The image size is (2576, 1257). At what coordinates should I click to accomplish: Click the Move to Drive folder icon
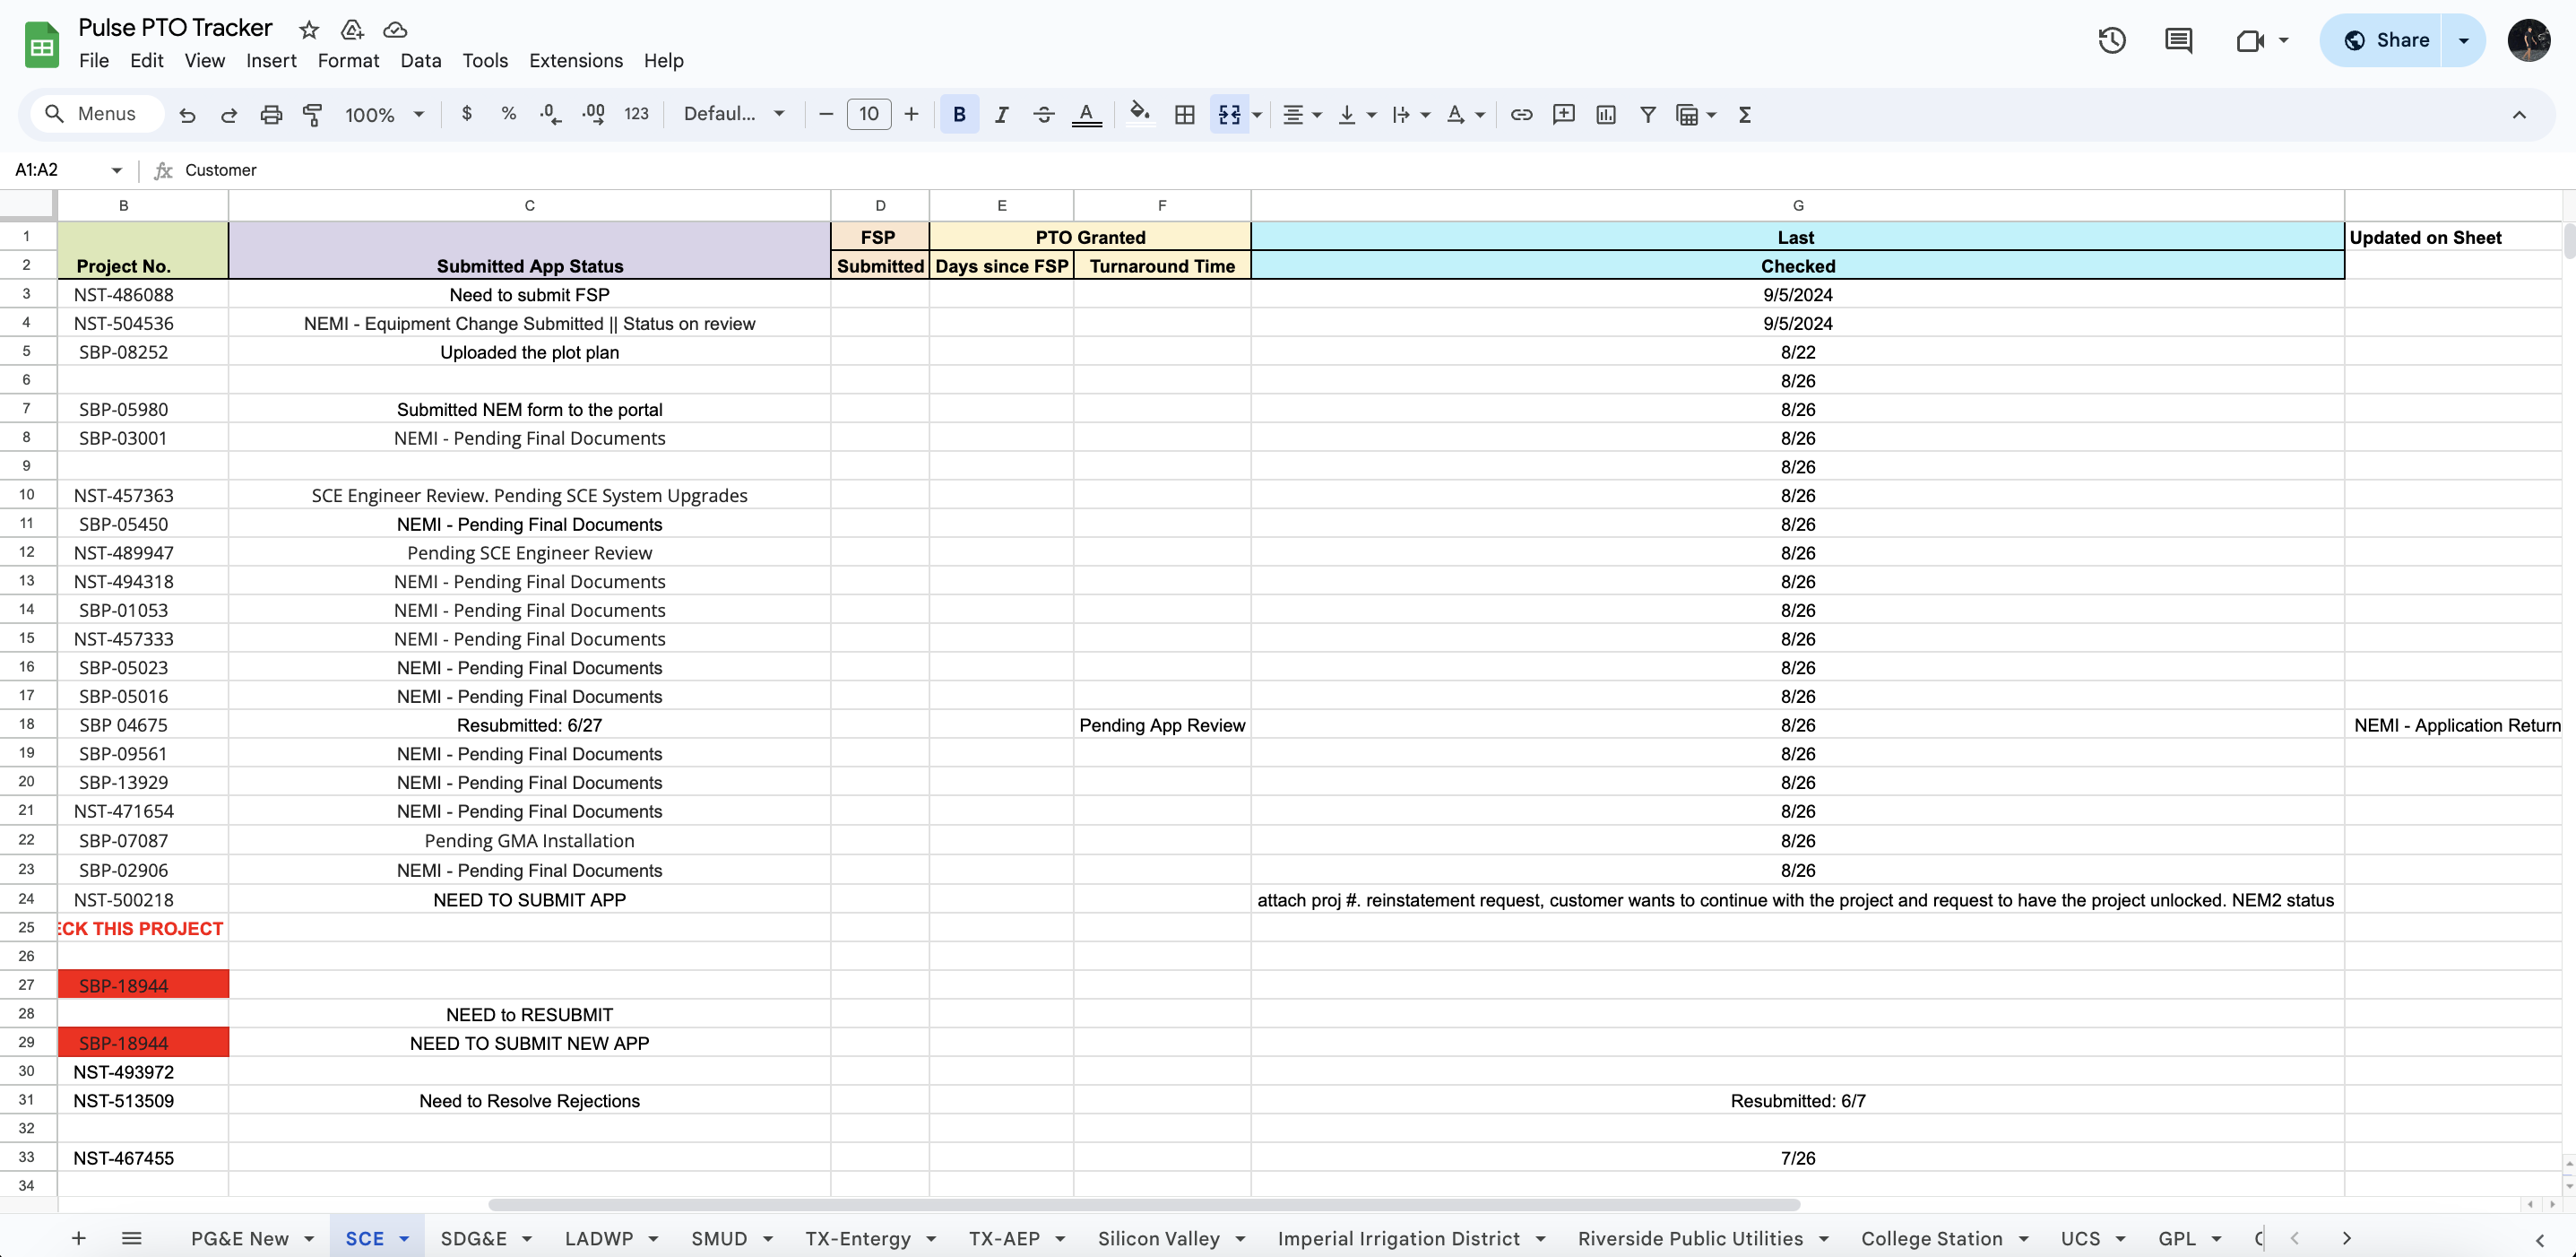pyautogui.click(x=352, y=29)
